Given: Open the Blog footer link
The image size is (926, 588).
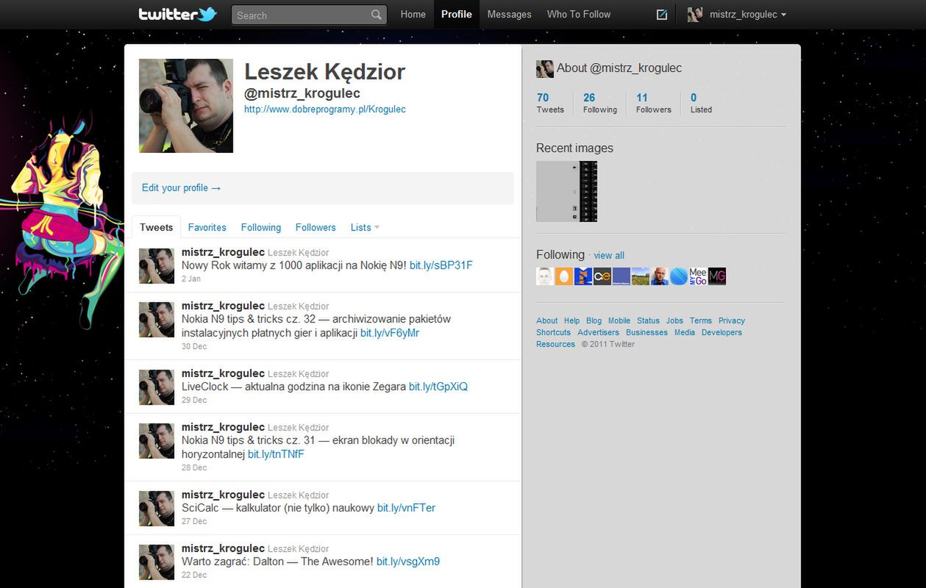Looking at the screenshot, I should pos(594,320).
